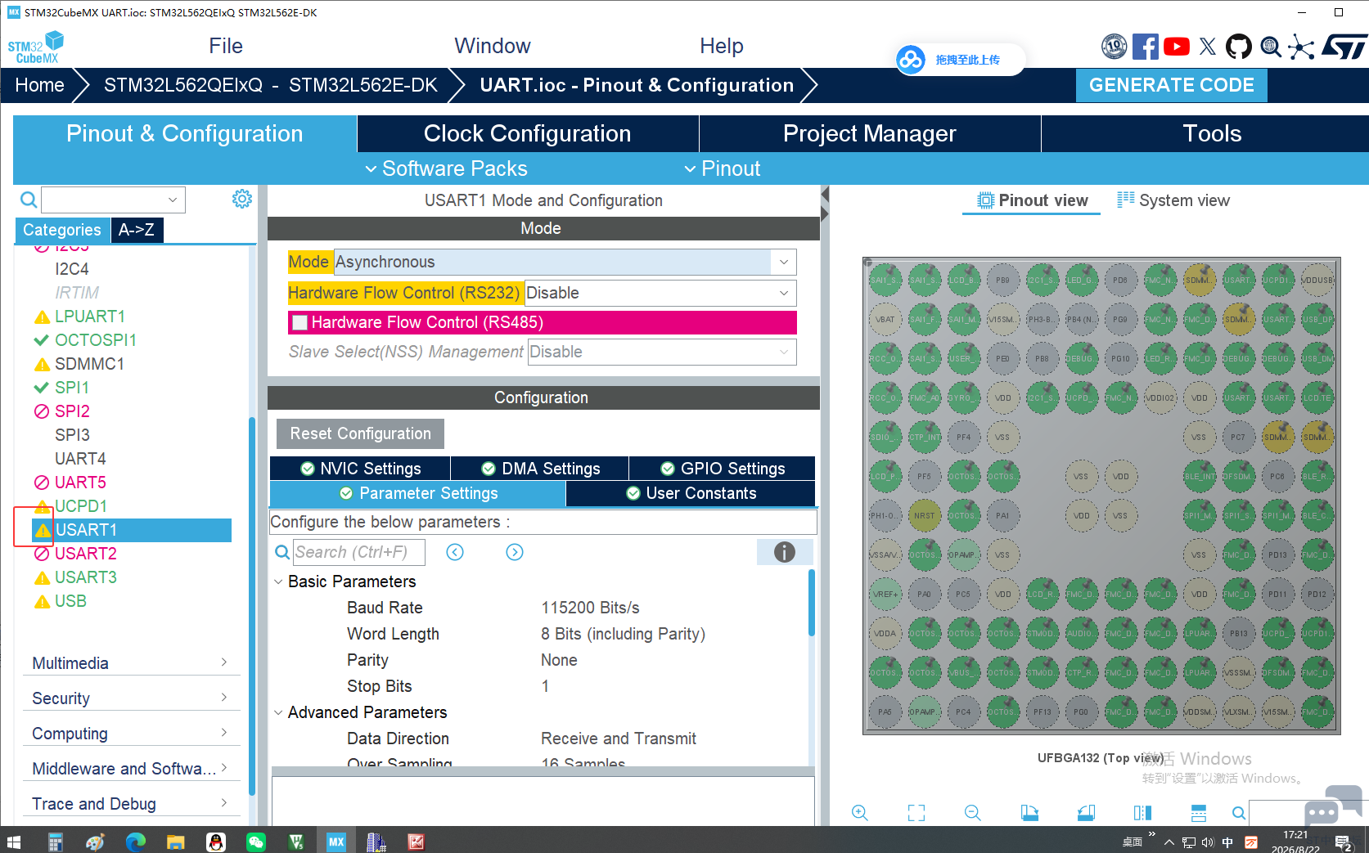
Task: Open the Baidu cloud upload widget icon
Action: click(911, 60)
